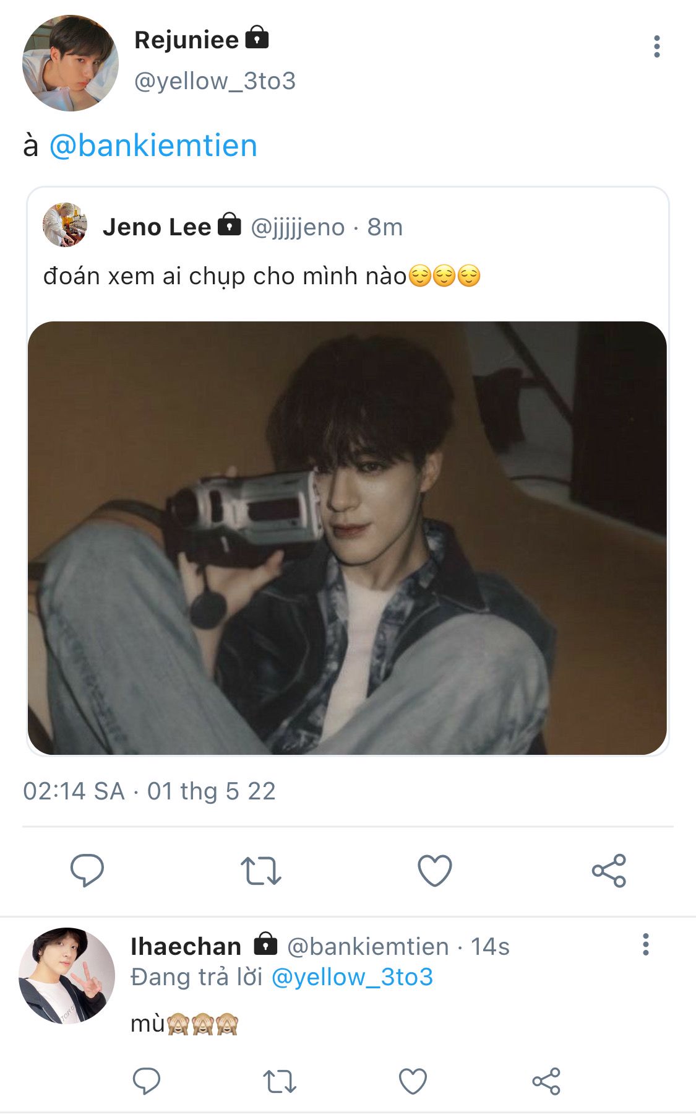
Task: Share lhaechan's reply
Action: pos(546,1081)
